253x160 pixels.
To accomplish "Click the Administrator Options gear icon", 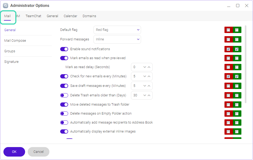I will [x=6, y=6].
